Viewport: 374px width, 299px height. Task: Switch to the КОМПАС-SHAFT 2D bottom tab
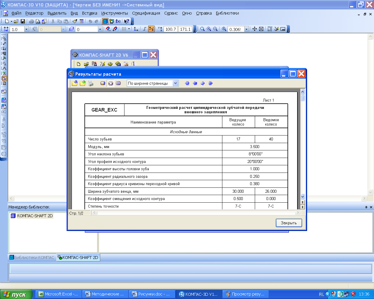click(x=78, y=258)
